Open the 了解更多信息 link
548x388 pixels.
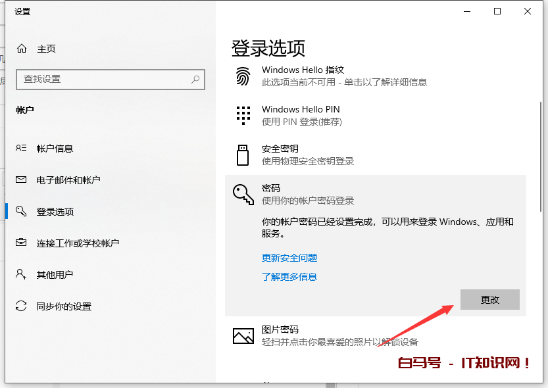(289, 277)
